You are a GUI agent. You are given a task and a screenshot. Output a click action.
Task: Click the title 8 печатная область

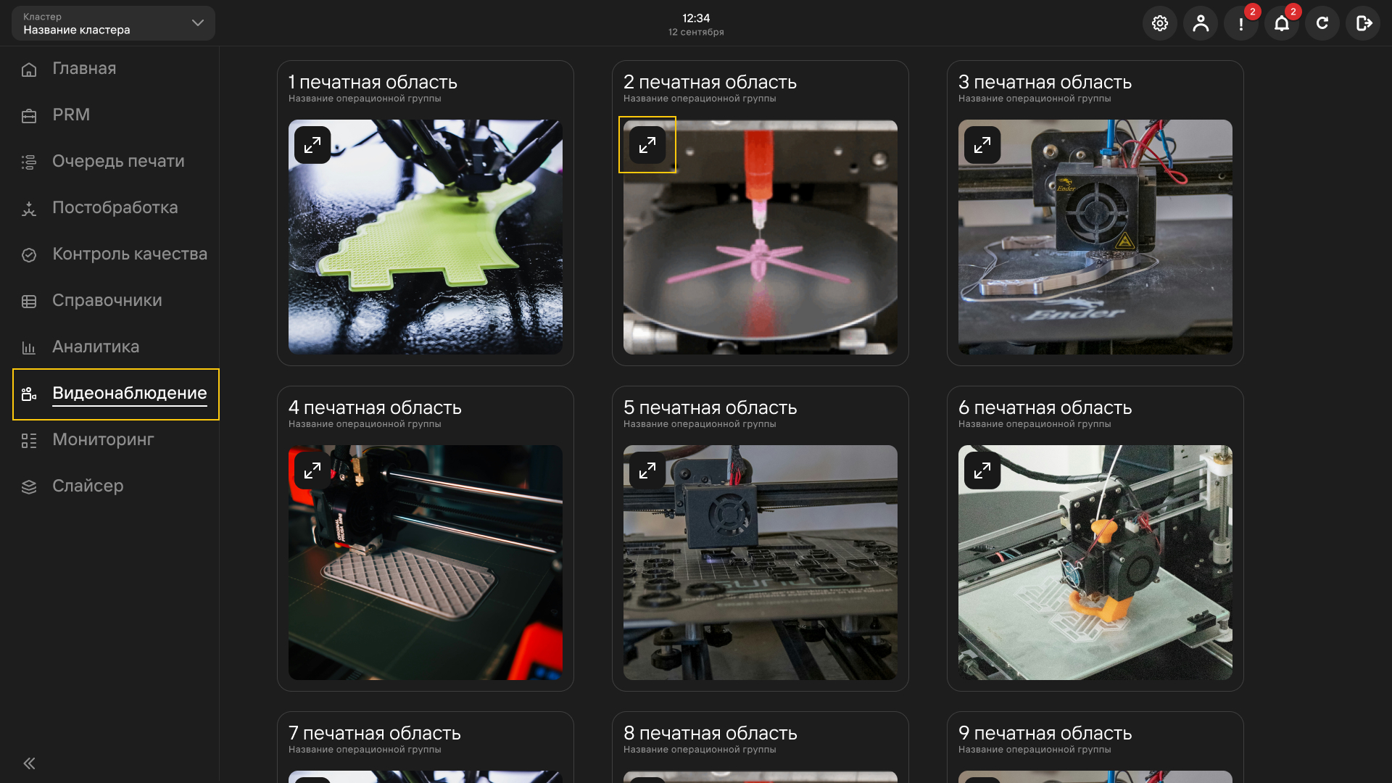click(x=710, y=733)
